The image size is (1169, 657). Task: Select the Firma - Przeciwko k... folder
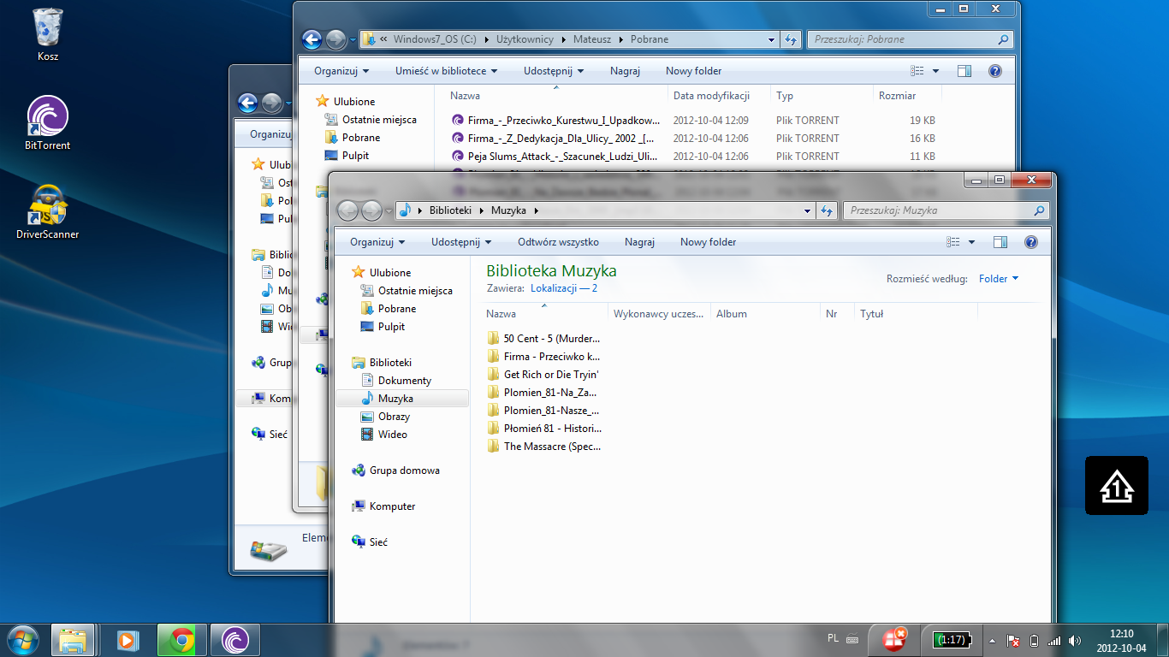544,357
